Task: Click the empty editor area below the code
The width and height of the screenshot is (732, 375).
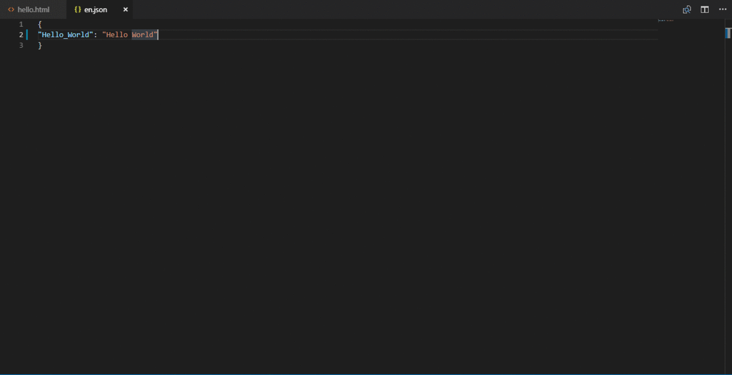Action: 346,209
